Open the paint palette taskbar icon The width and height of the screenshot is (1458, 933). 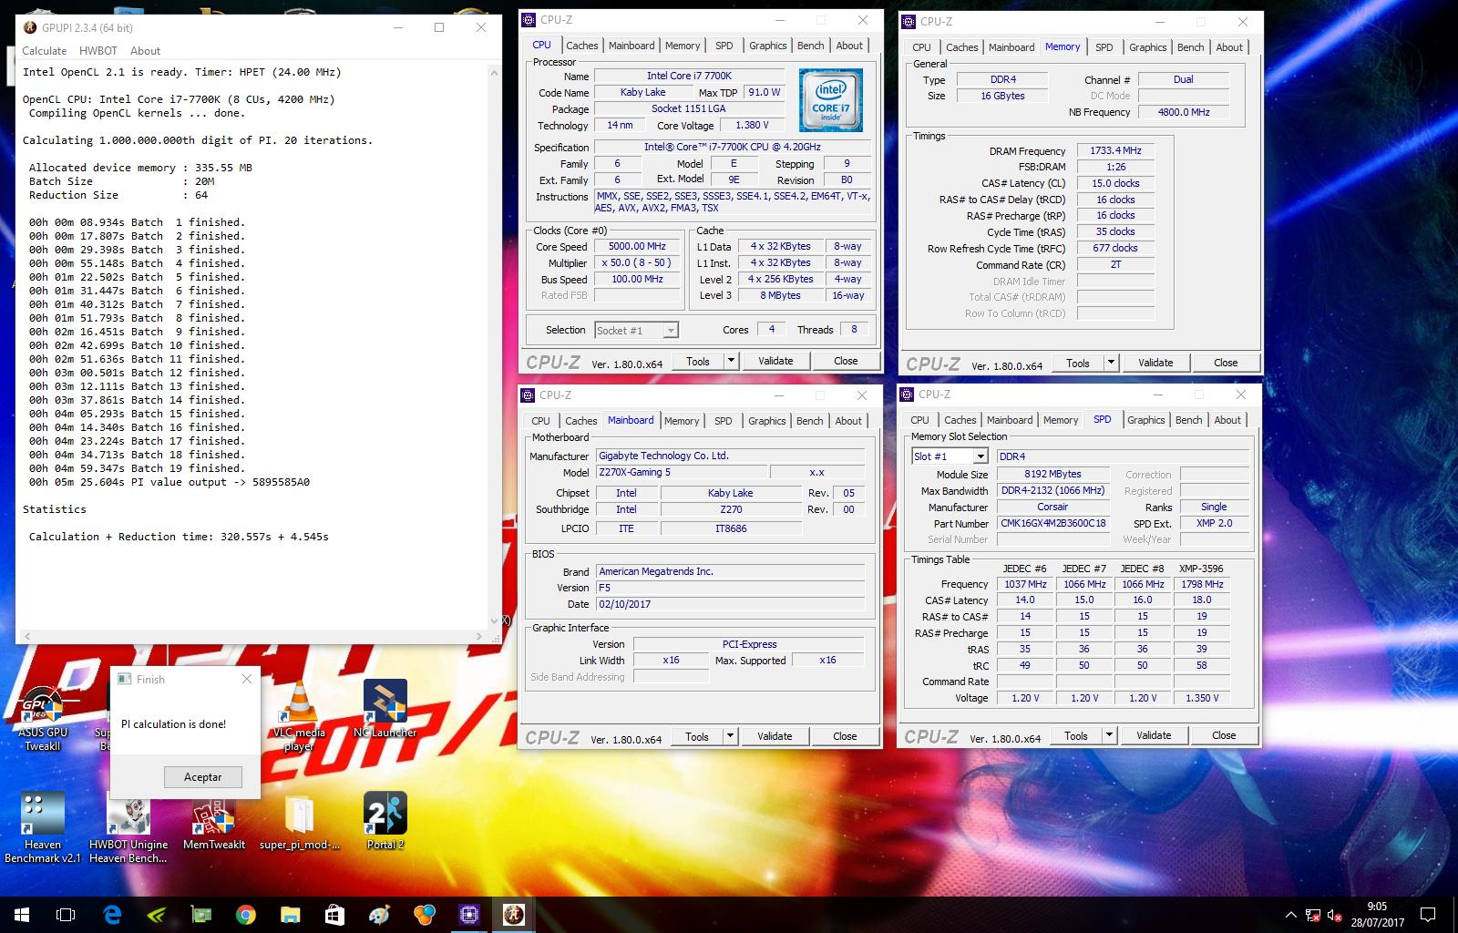click(x=379, y=915)
